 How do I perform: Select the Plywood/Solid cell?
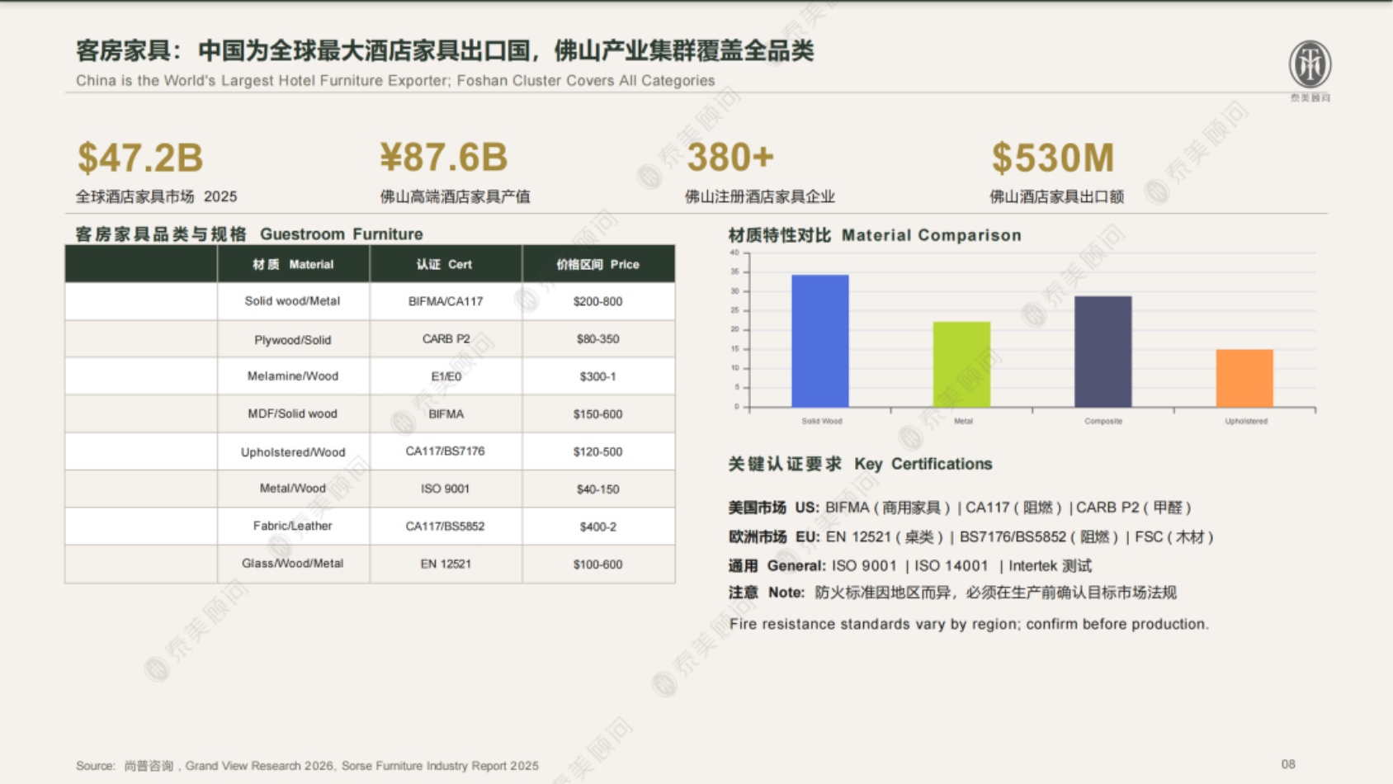tap(292, 340)
